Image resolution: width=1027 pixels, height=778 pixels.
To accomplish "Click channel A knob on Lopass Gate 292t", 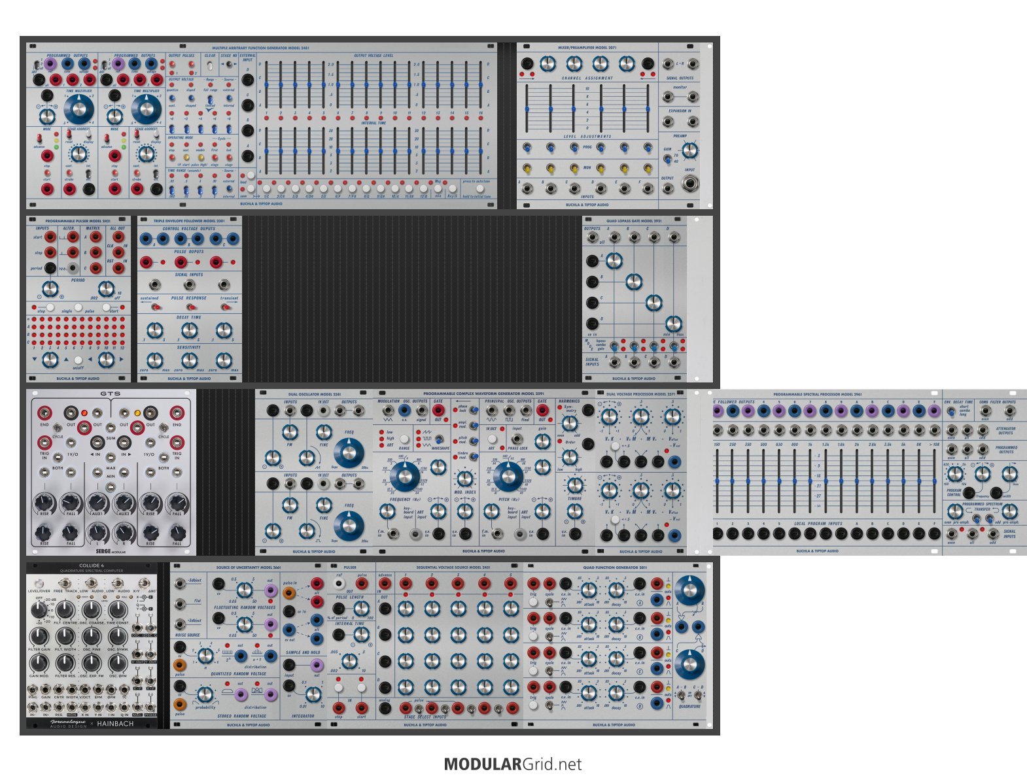I will [614, 261].
